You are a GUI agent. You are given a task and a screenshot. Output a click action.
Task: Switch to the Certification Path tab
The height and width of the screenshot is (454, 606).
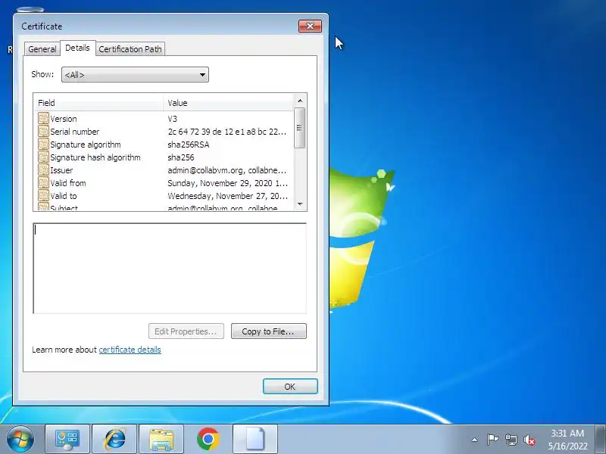coord(130,49)
